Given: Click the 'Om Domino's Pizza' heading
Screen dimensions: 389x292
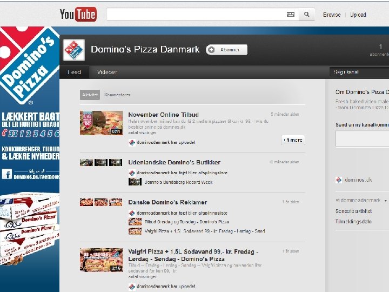Looking at the screenshot, I should [x=362, y=92].
